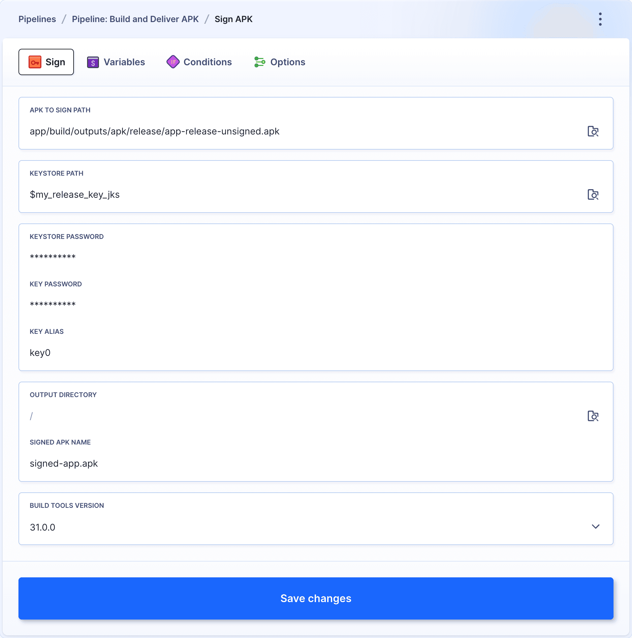Viewport: 632px width, 638px height.
Task: Navigate to Pipelines via the breadcrumb
Action: click(37, 19)
